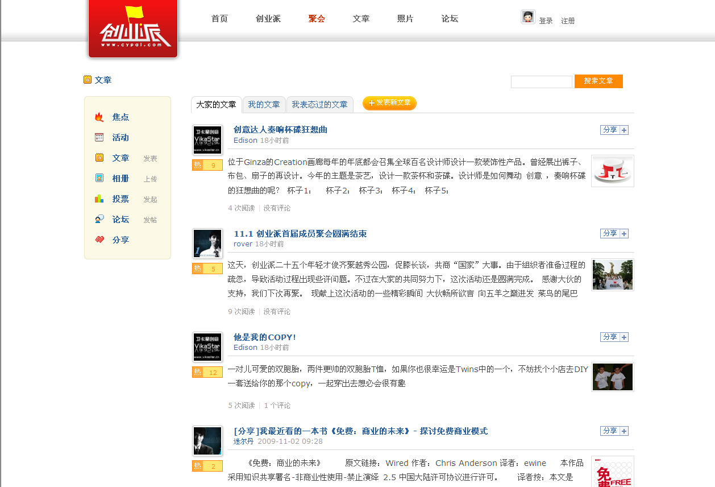
Task: Open sidebar 焦点 link
Action: [120, 117]
